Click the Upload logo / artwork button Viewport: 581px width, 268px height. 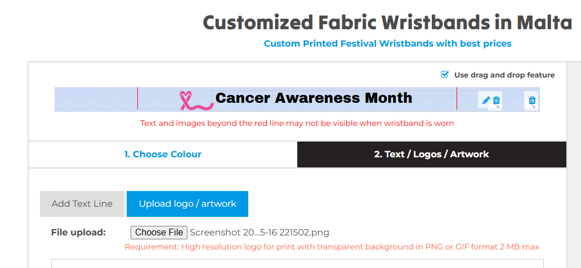(187, 204)
